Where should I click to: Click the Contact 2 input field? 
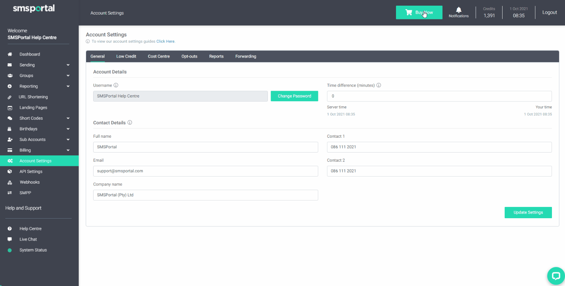pos(439,171)
